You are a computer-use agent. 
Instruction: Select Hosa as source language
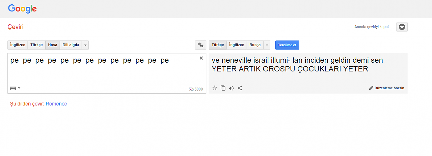[53, 45]
